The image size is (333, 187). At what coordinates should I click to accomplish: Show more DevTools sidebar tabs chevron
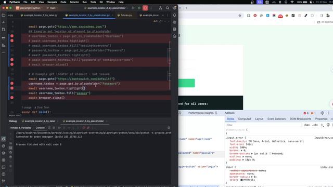331,119
